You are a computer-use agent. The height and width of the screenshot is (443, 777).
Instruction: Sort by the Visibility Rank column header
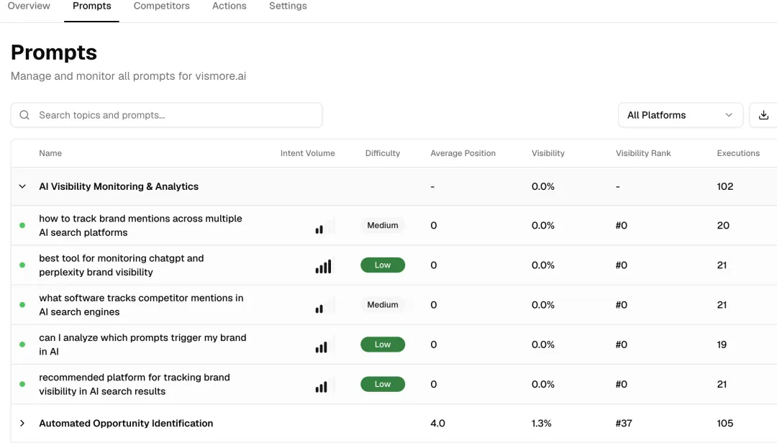coord(643,153)
